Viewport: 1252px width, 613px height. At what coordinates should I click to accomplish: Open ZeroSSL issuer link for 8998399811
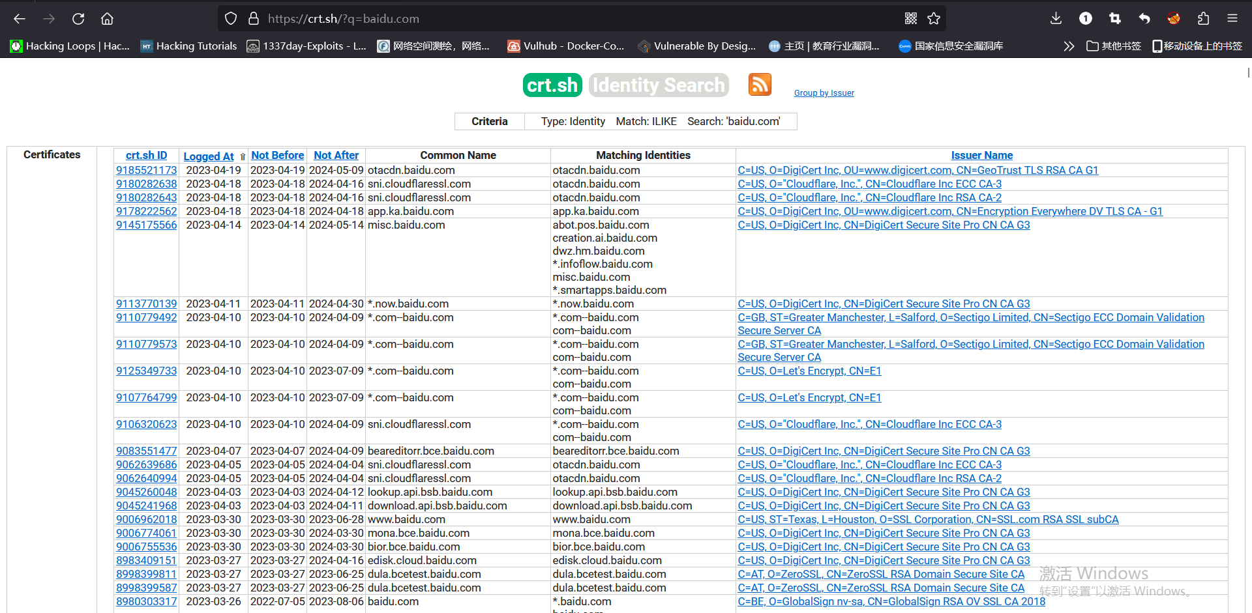point(881,574)
